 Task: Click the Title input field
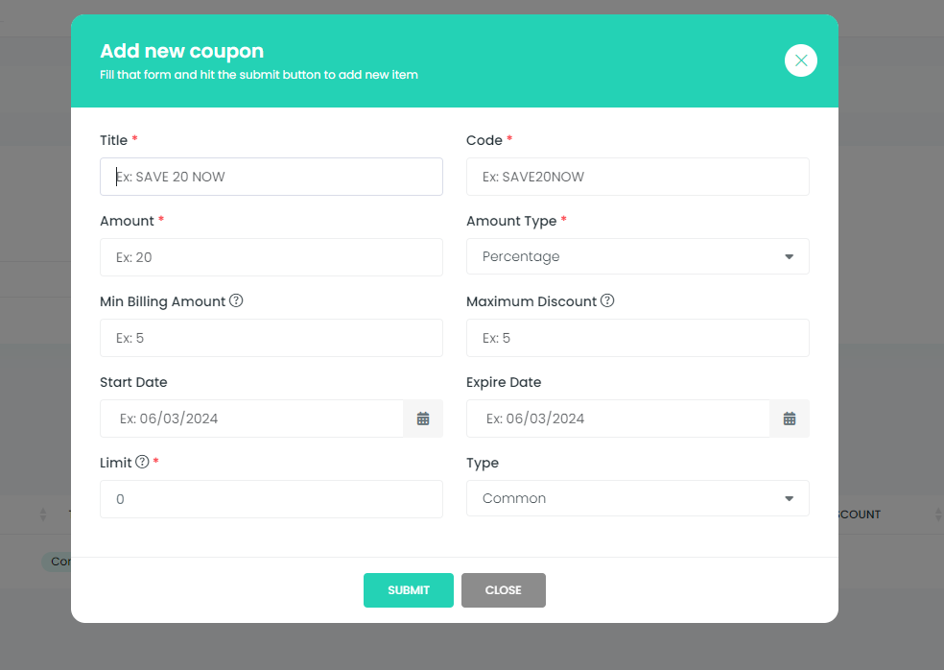(x=271, y=177)
